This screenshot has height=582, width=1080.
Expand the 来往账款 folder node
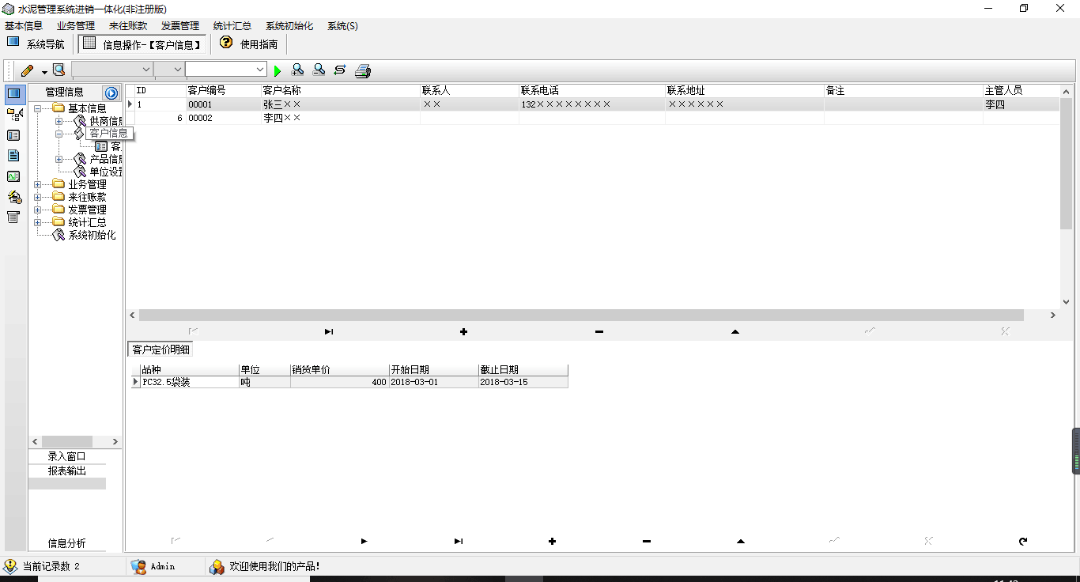tap(37, 197)
